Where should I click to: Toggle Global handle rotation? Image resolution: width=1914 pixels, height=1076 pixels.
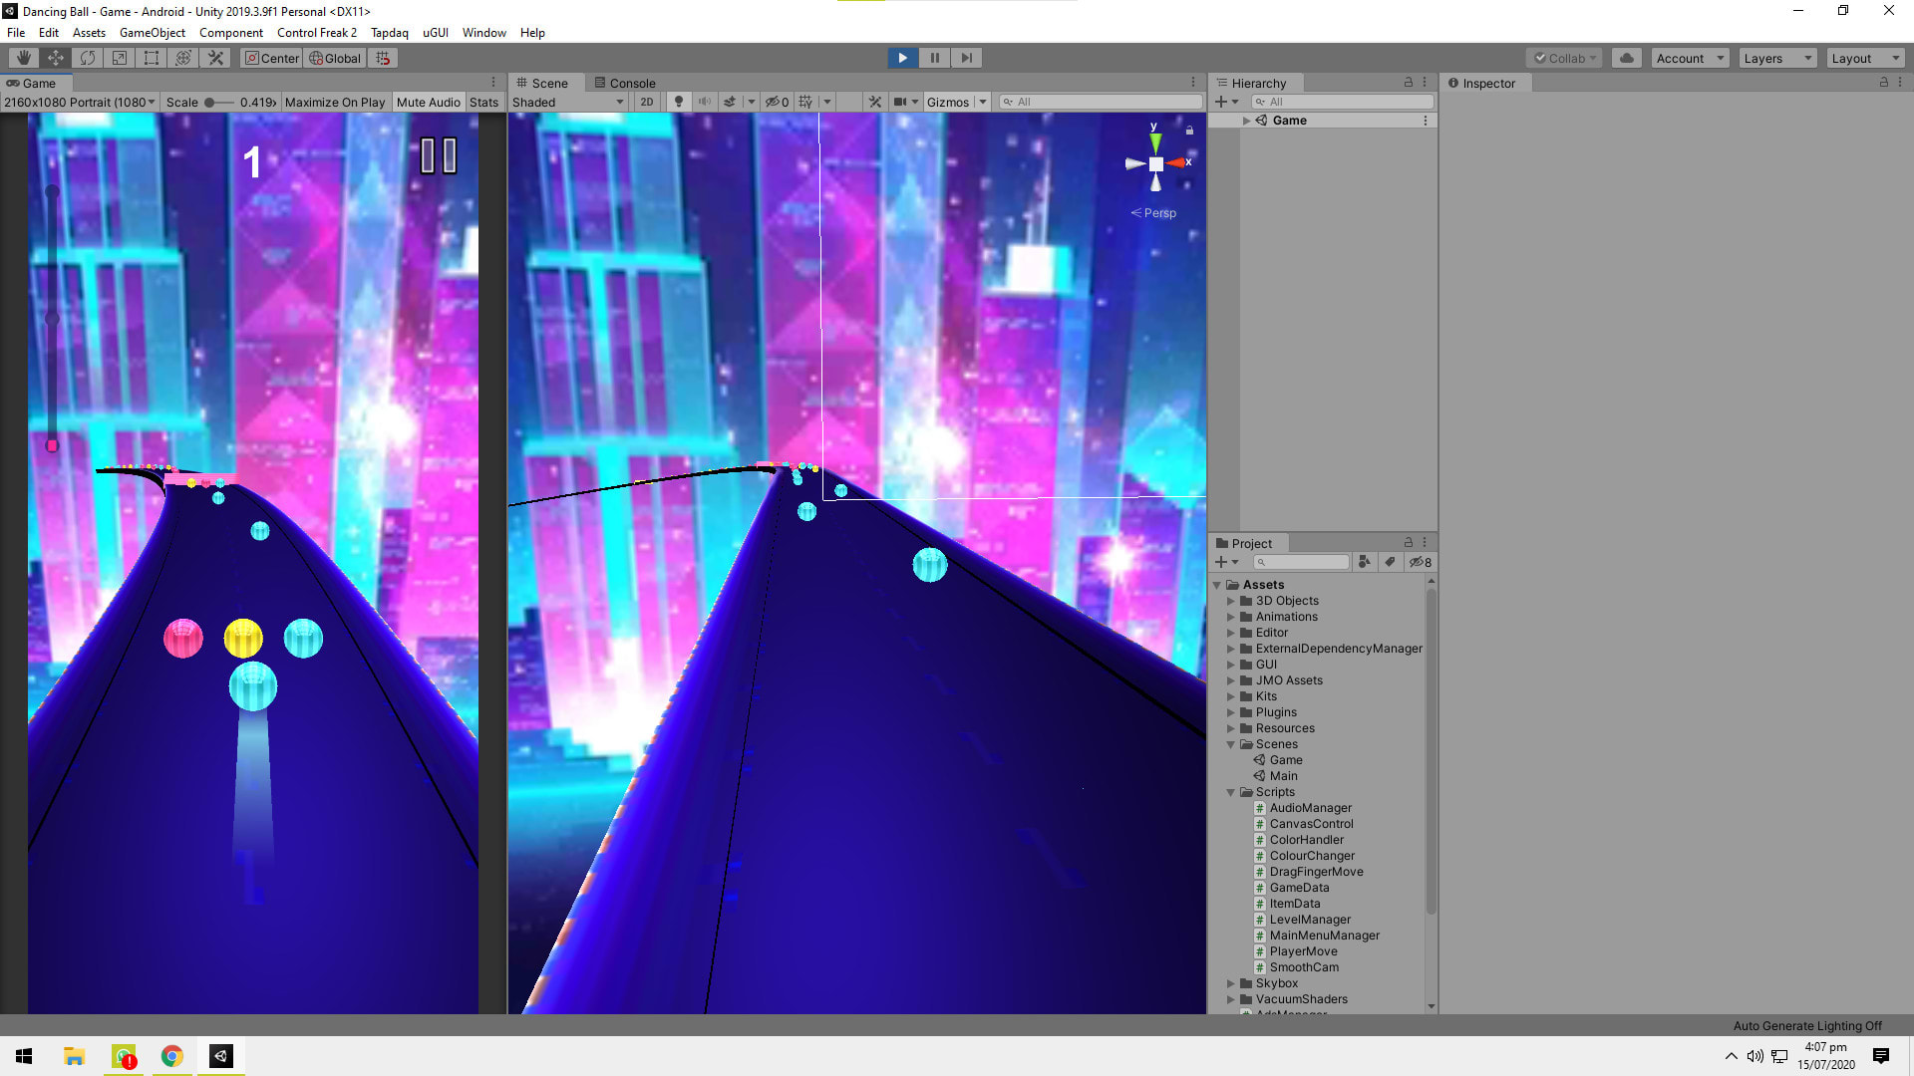click(x=335, y=58)
